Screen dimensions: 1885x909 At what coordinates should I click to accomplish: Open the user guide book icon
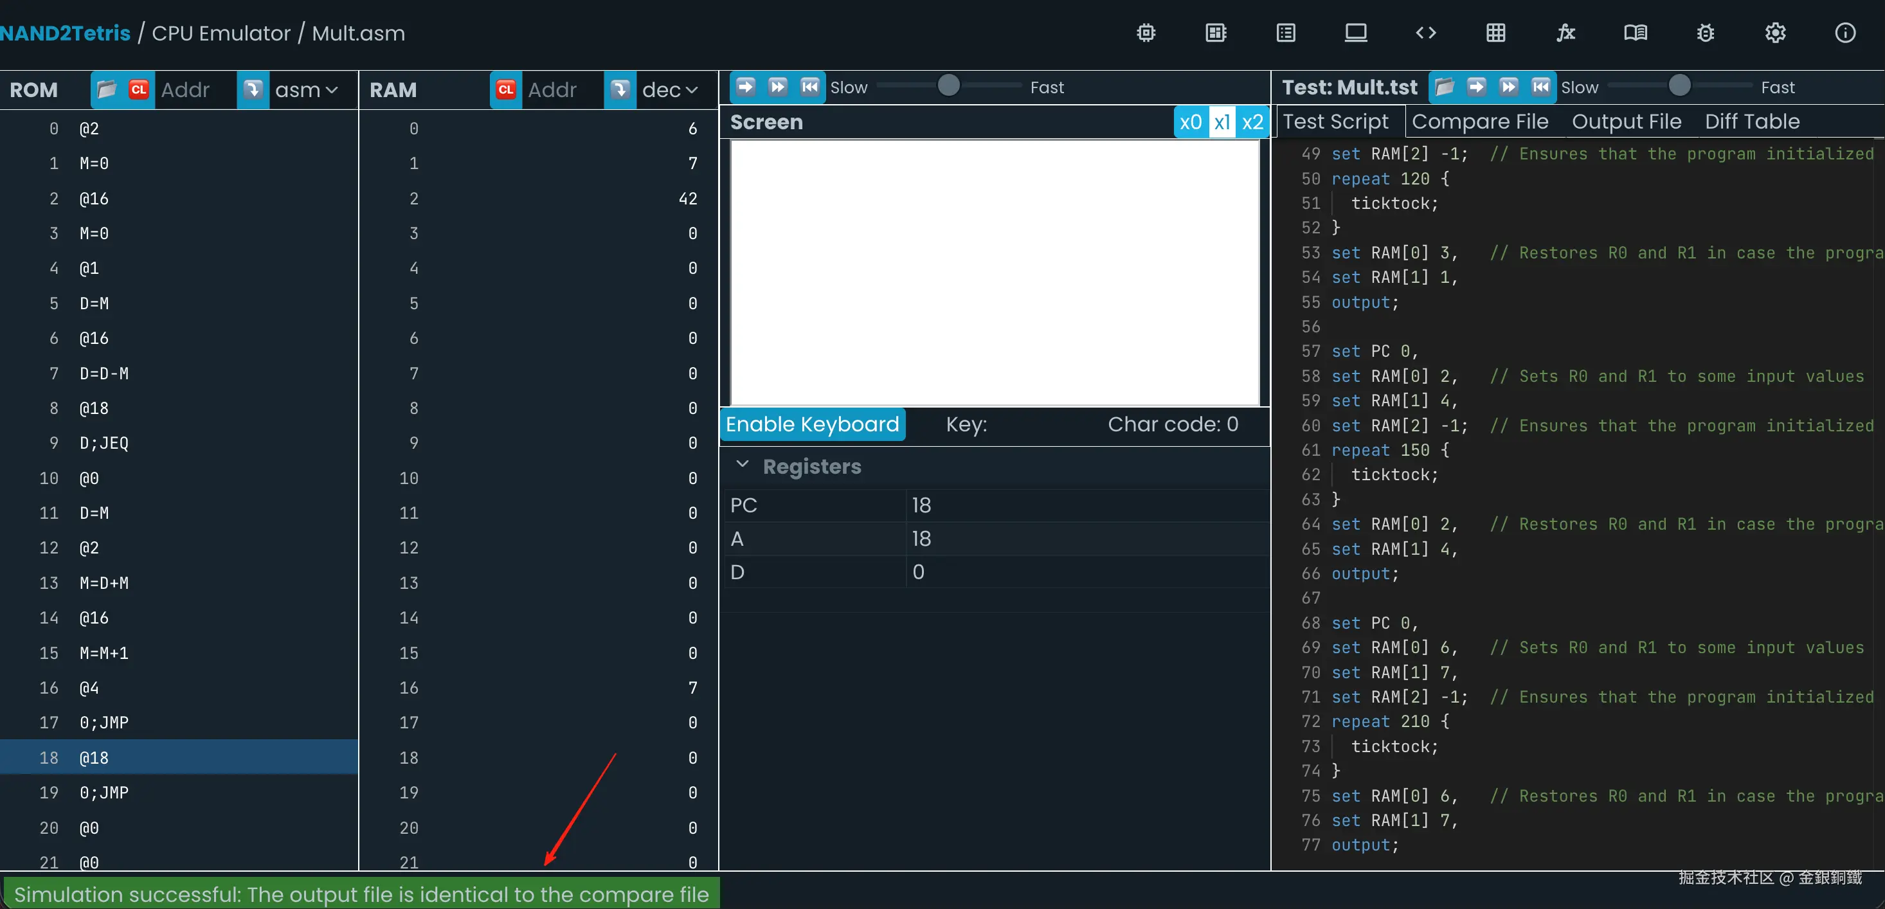(x=1636, y=33)
